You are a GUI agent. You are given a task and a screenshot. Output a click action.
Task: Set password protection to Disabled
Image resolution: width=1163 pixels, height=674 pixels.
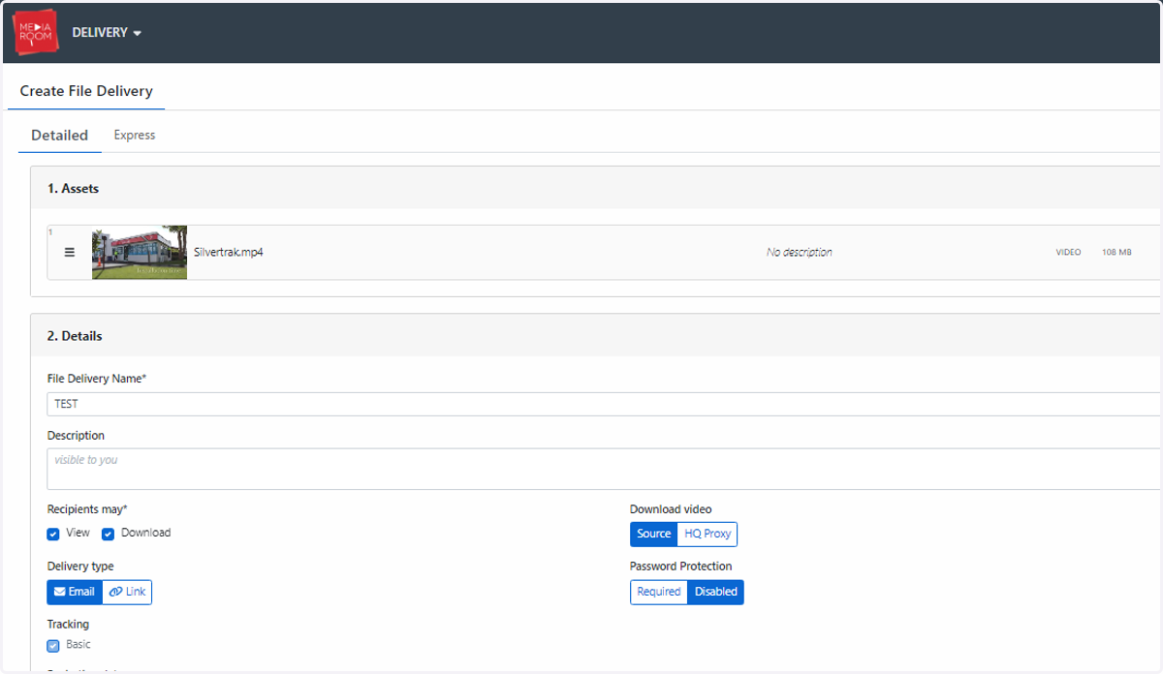click(716, 592)
